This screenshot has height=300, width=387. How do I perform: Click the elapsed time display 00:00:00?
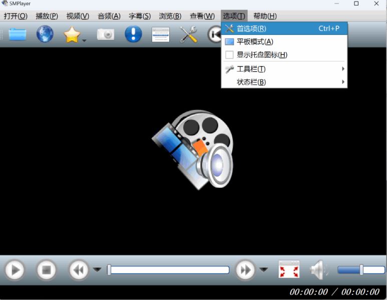click(309, 292)
